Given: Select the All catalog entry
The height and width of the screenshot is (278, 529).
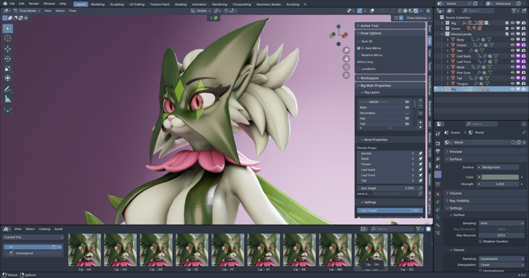Looking at the screenshot, I should tap(33, 247).
